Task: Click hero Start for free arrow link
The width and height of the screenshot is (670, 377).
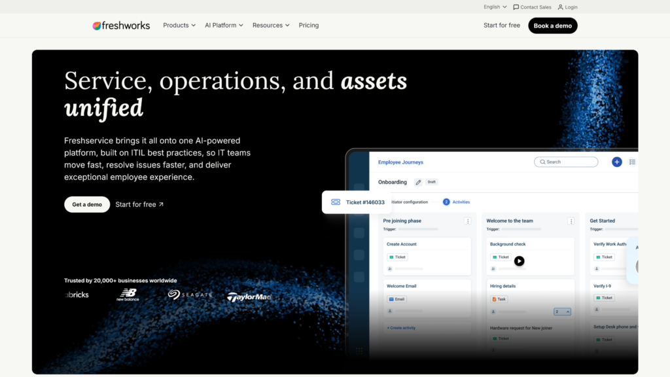Action: click(x=139, y=204)
